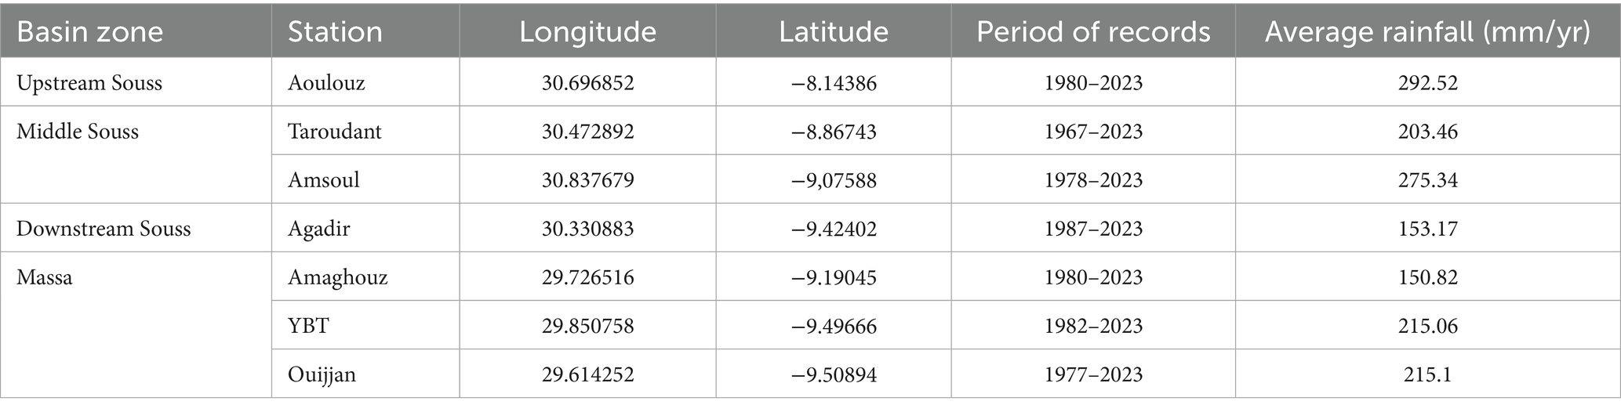The height and width of the screenshot is (412, 1621).
Task: Select the Upstream Souss cell
Action: pos(89,83)
